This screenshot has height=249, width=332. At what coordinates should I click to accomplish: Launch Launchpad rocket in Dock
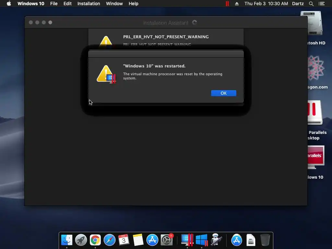[x=81, y=240]
